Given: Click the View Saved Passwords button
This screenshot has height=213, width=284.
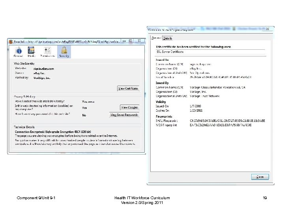Looking at the screenshot, I should pos(124,115).
